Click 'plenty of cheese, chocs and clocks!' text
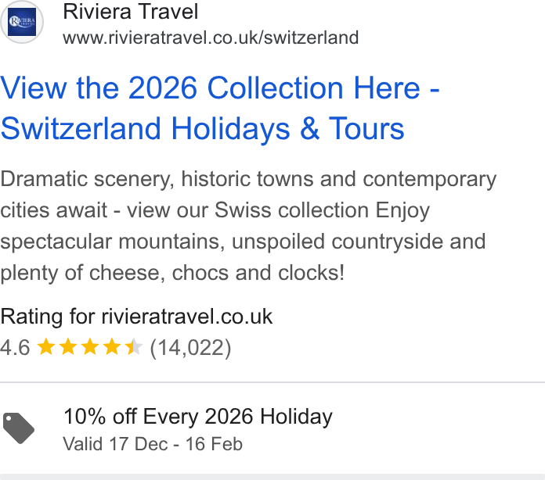This screenshot has width=545, height=480. (x=172, y=273)
